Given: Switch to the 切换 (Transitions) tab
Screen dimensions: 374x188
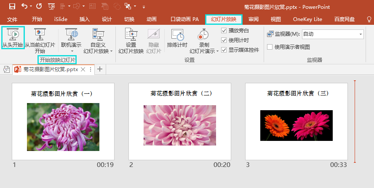Looking at the screenshot, I should click(129, 19).
